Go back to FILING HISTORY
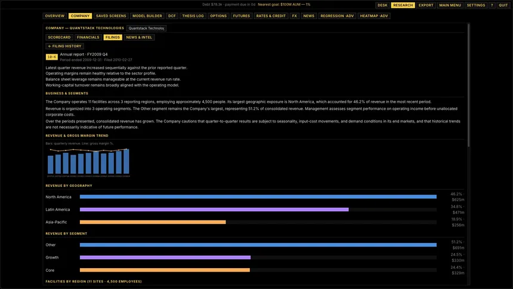This screenshot has height=289, width=513. coord(65,46)
